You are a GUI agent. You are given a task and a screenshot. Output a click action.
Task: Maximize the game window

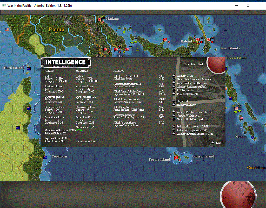click(x=248, y=6)
